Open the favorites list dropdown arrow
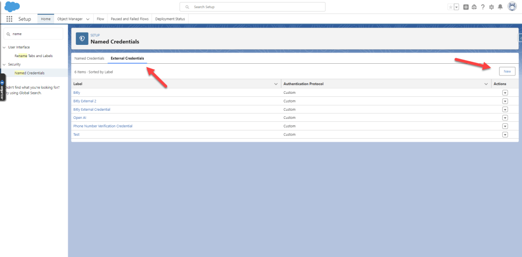522x257 pixels. [x=456, y=7]
